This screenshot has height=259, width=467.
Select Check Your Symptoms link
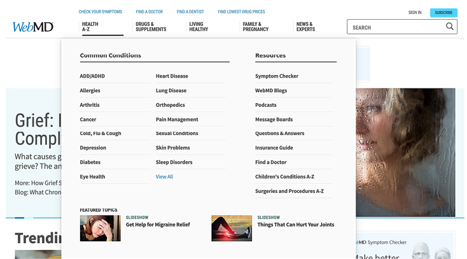(101, 12)
